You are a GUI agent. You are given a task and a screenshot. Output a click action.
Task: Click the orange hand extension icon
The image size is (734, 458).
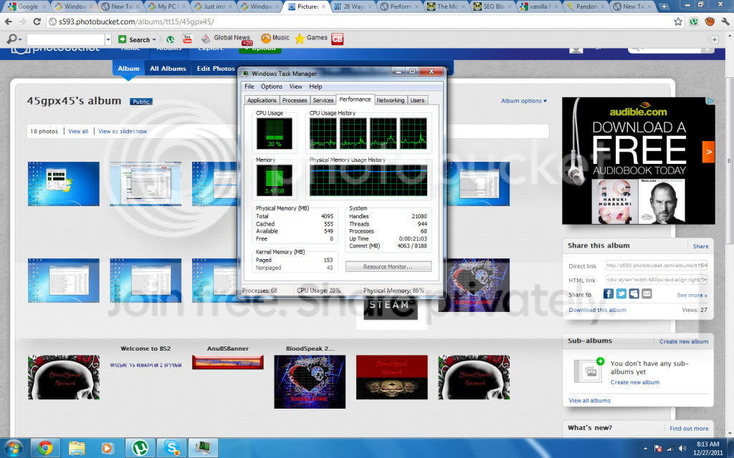[710, 21]
